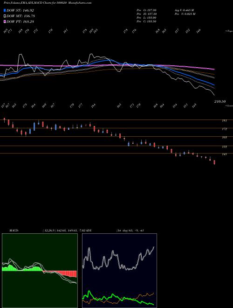
Task: Click the green-background MACD chart panel
Action: point(40,271)
